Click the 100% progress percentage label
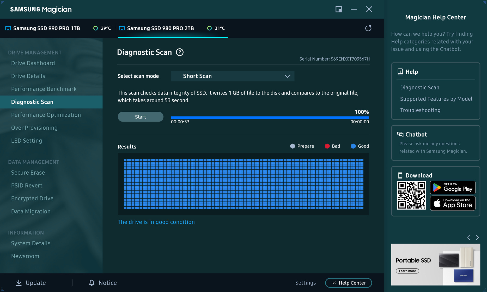Viewport: 487px width, 292px height. pyautogui.click(x=362, y=112)
